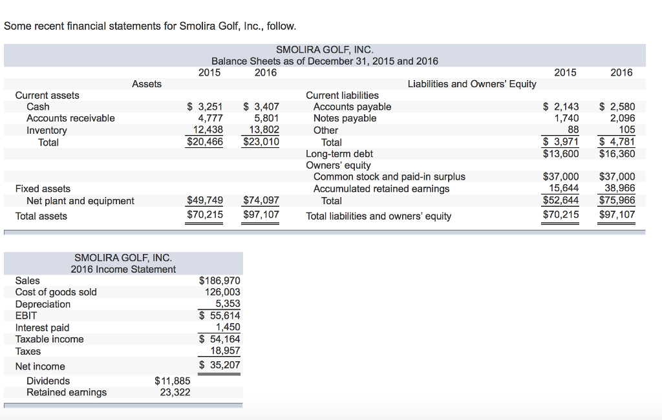Click the 'Liabilities and Owners' Equity' heading

[x=471, y=84]
